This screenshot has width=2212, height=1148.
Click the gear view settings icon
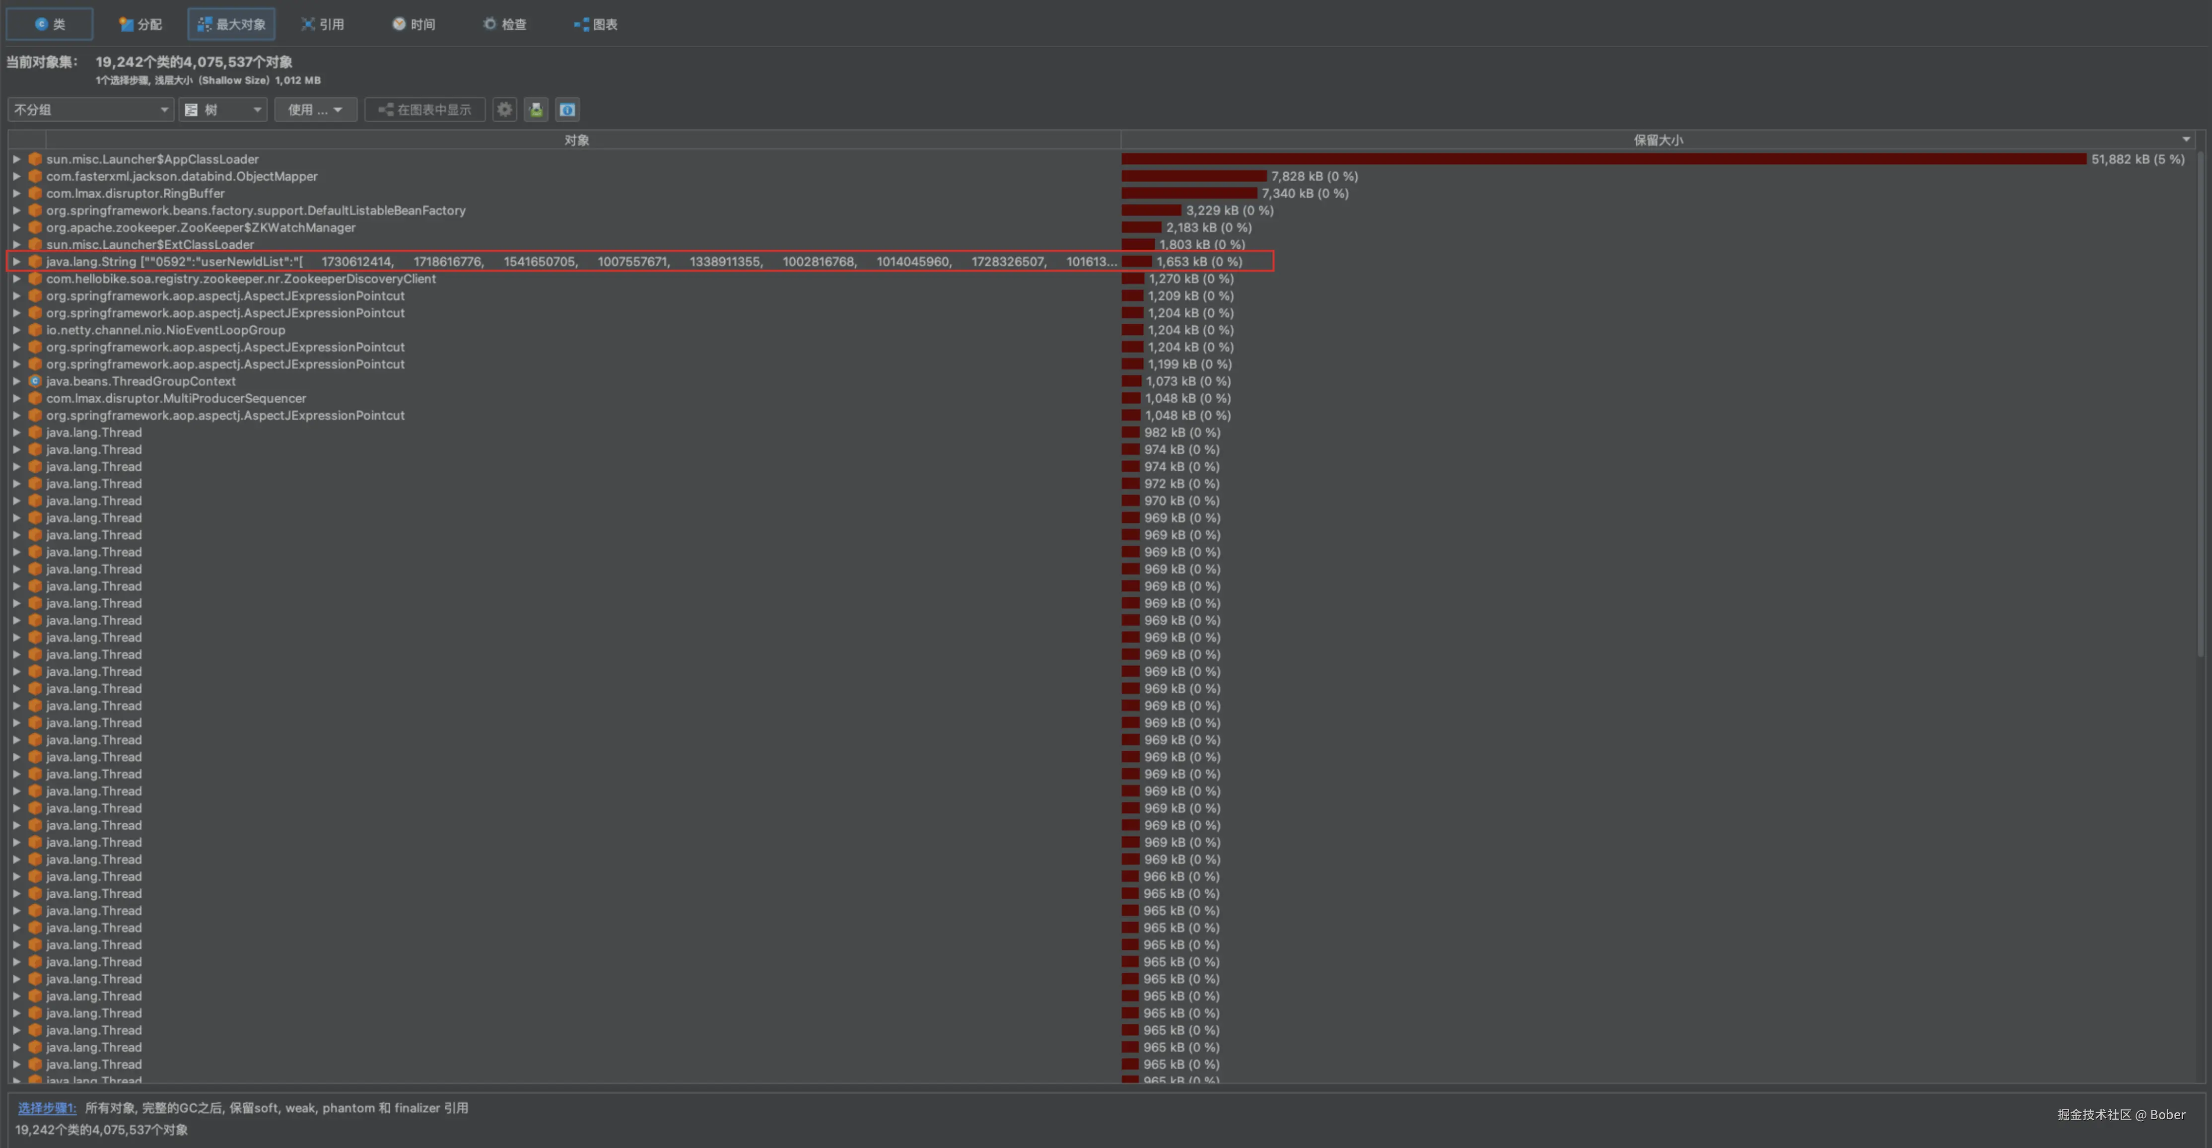[x=504, y=109]
